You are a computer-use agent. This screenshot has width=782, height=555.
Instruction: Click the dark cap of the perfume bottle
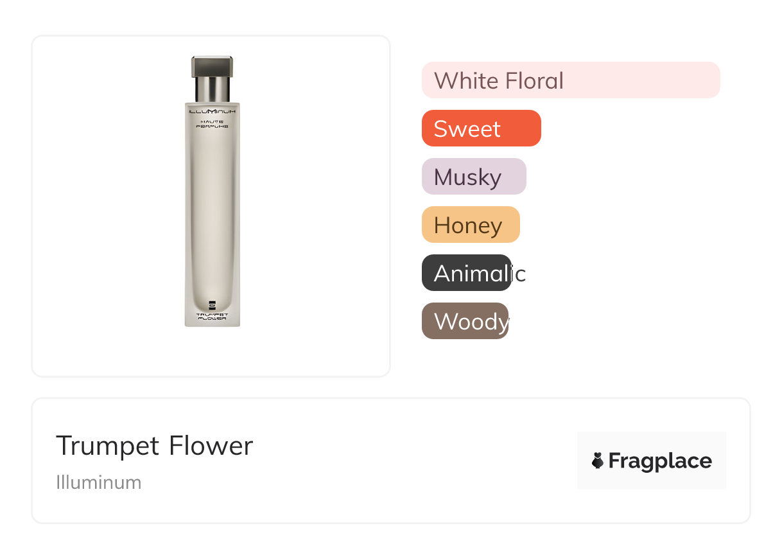coord(212,67)
